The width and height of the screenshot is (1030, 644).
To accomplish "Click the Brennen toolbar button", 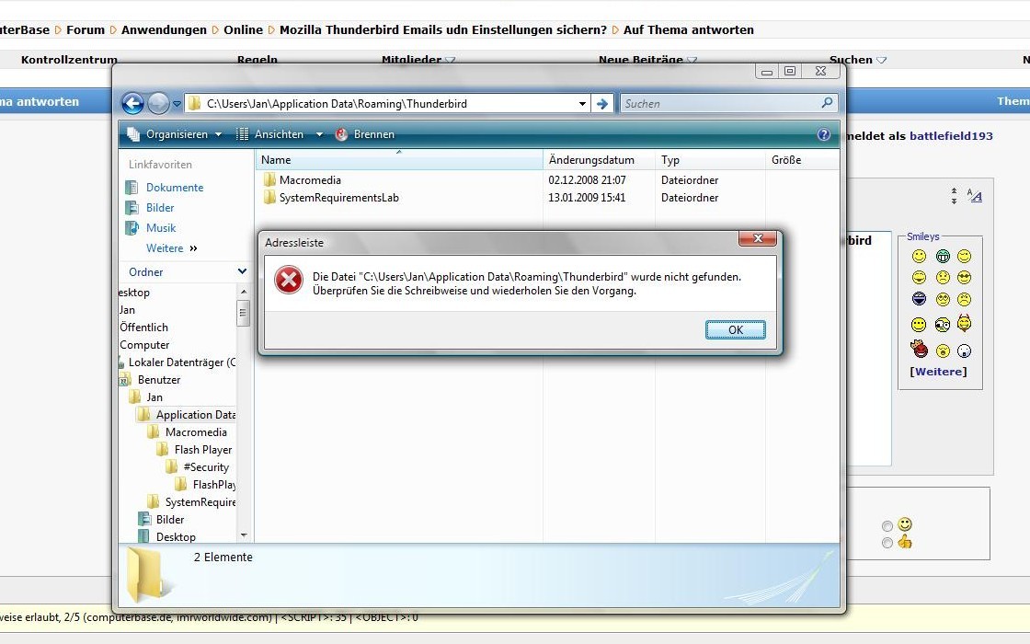I will pyautogui.click(x=365, y=134).
